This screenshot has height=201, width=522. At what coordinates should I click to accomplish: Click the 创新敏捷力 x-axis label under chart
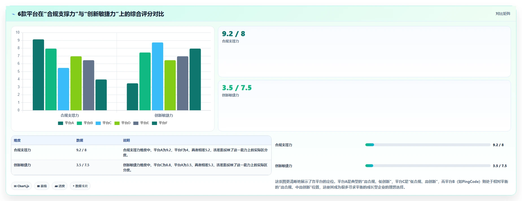164,115
